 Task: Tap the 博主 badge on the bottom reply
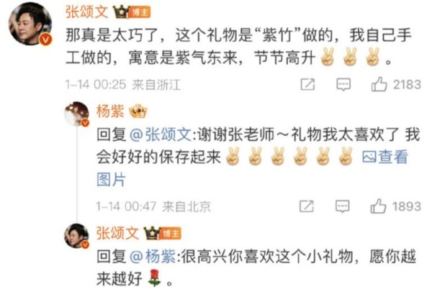(171, 234)
